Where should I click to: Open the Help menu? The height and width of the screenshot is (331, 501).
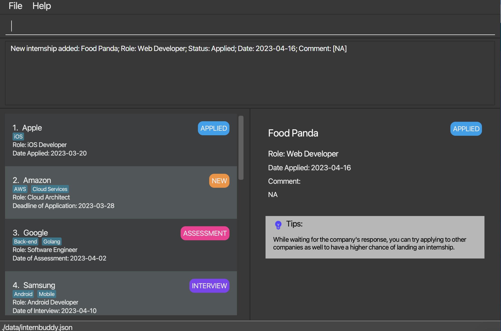pyautogui.click(x=42, y=6)
